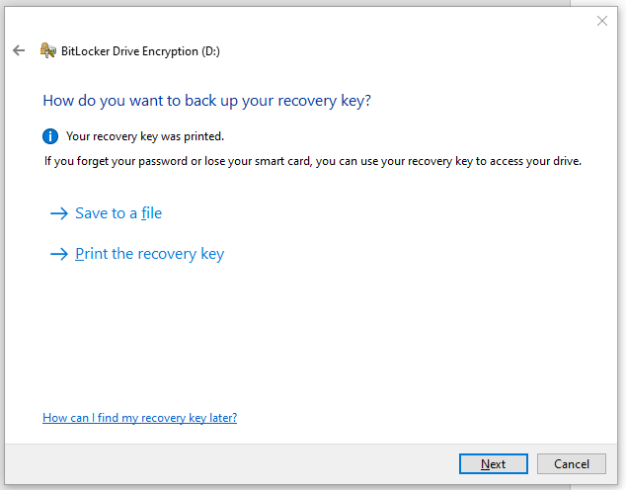
Task: Click the BitLocker padlock and keys icon
Action: coord(48,50)
